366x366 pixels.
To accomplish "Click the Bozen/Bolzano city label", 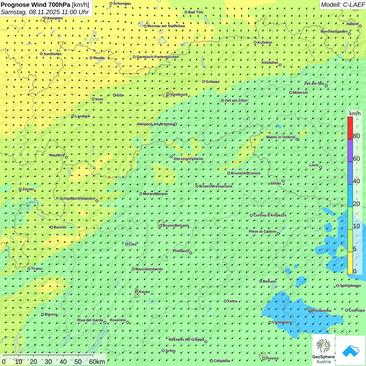I will click(x=176, y=225).
